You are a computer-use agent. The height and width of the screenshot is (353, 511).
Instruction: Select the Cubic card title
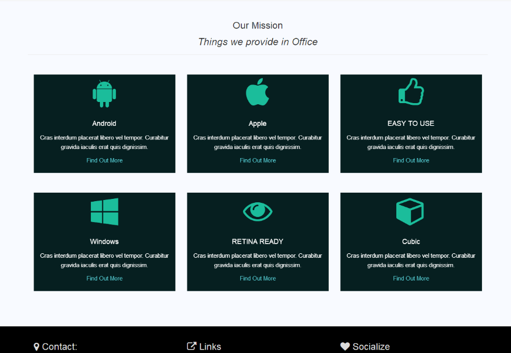tap(411, 241)
